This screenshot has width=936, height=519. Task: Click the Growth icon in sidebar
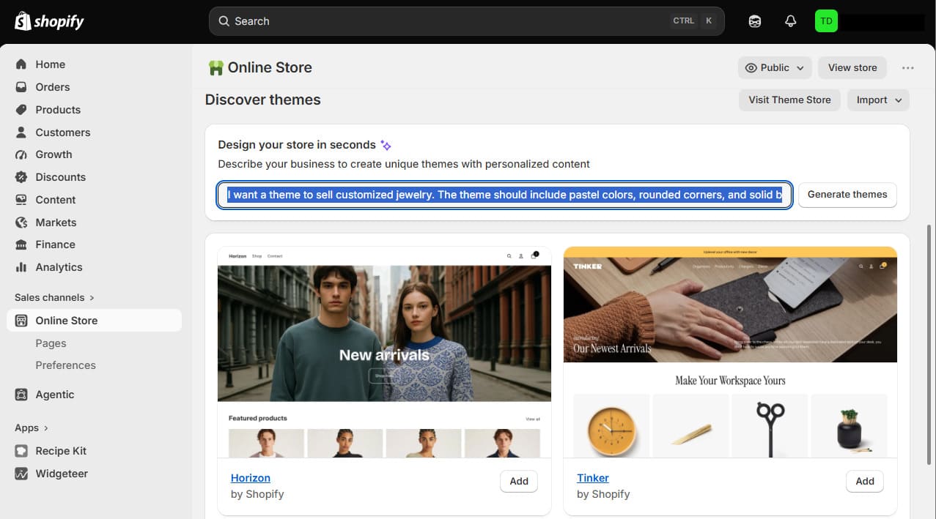[21, 154]
